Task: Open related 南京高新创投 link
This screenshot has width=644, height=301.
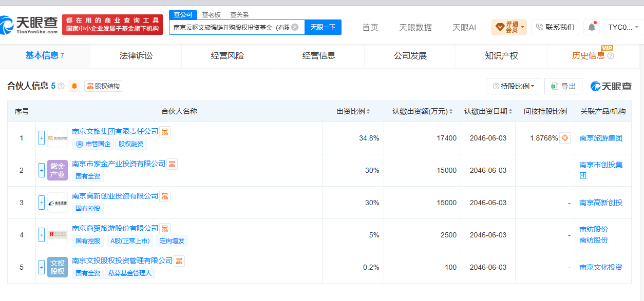Action: [601, 203]
